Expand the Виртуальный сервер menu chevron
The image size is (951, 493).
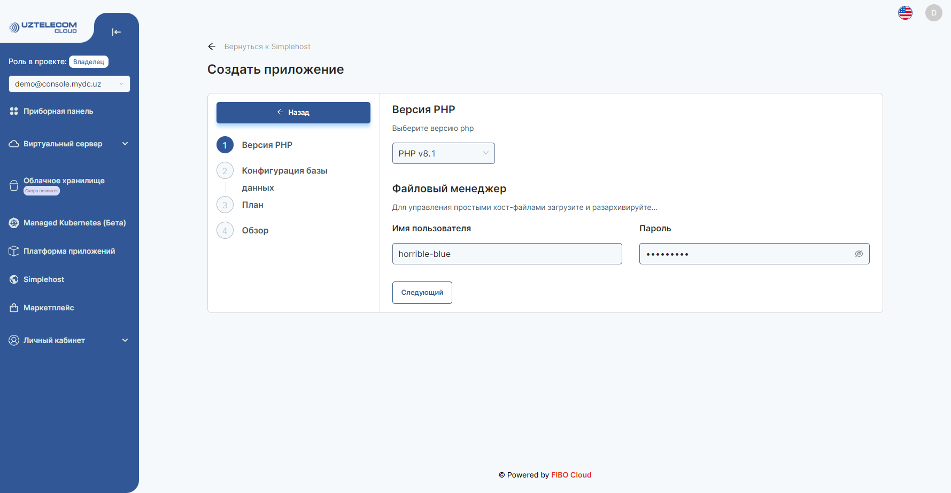pos(125,144)
